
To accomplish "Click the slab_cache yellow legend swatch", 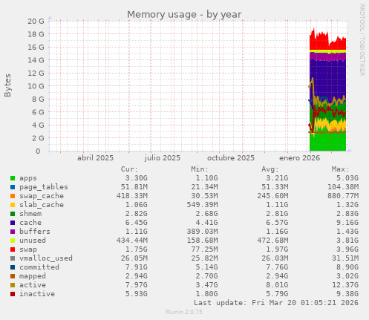I will (13, 205).
